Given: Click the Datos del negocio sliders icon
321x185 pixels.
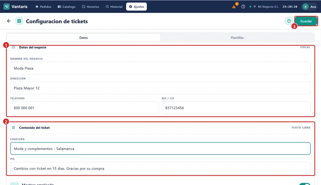Looking at the screenshot, I should (14, 47).
